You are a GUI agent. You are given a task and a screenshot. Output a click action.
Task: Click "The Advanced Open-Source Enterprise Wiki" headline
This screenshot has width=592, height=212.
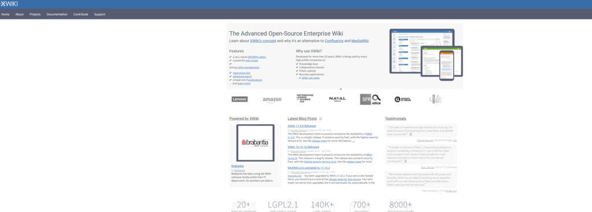[x=286, y=33]
